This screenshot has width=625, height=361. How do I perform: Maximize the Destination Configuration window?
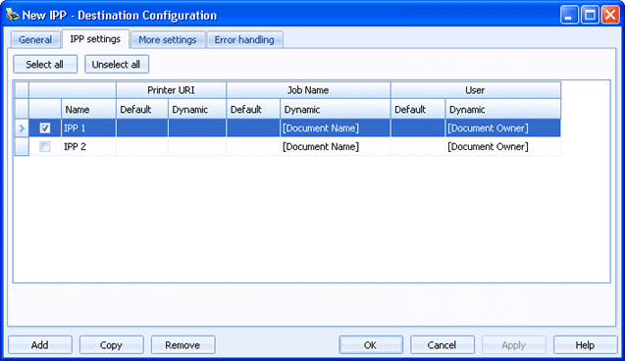[x=590, y=15]
